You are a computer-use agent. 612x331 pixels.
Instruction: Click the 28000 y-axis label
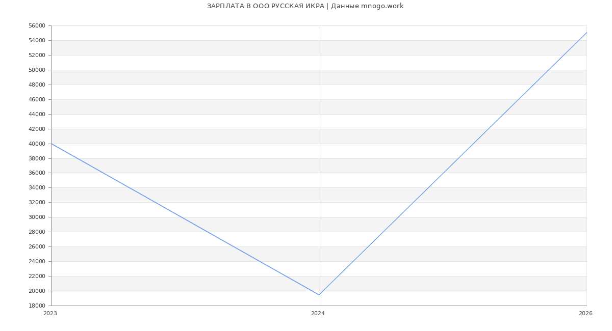click(37, 232)
